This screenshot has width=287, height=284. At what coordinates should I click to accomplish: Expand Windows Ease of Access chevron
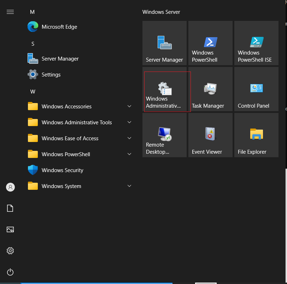tap(129, 138)
